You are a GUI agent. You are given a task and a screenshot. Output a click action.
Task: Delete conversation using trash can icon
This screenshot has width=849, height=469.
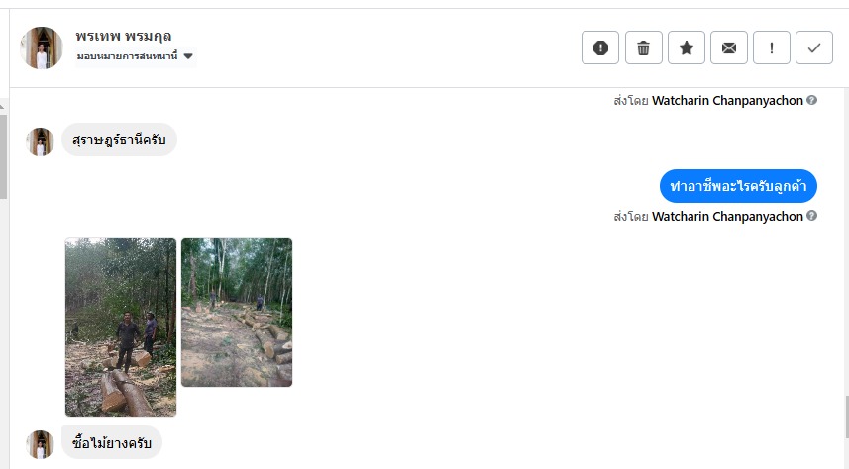coord(643,47)
